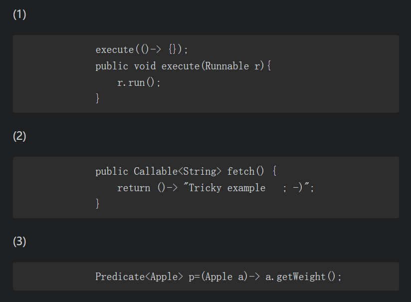Viewport: 411px width, 302px height.
Task: Click the (2) example label
Action: [19, 136]
